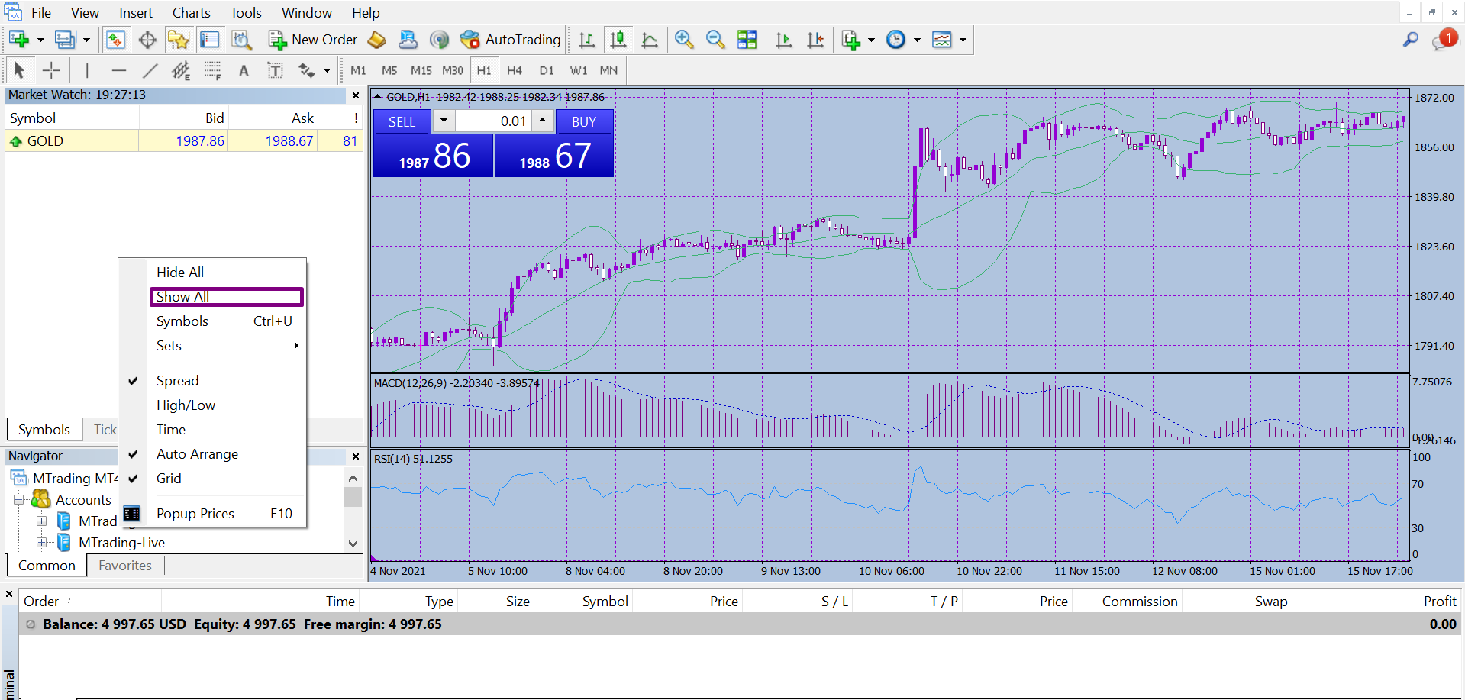Click the Profiles toolbar icon
This screenshot has width=1465, height=700.
point(65,40)
